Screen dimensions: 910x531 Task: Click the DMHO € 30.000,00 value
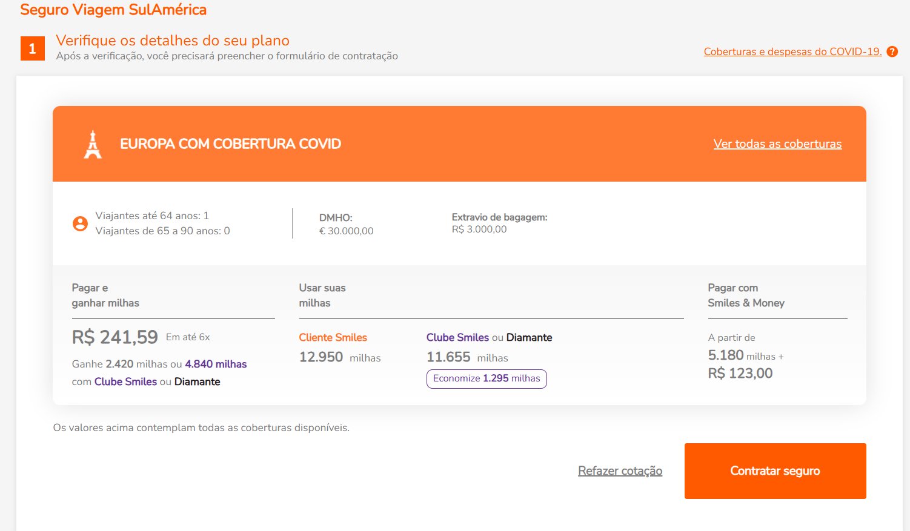[346, 231]
